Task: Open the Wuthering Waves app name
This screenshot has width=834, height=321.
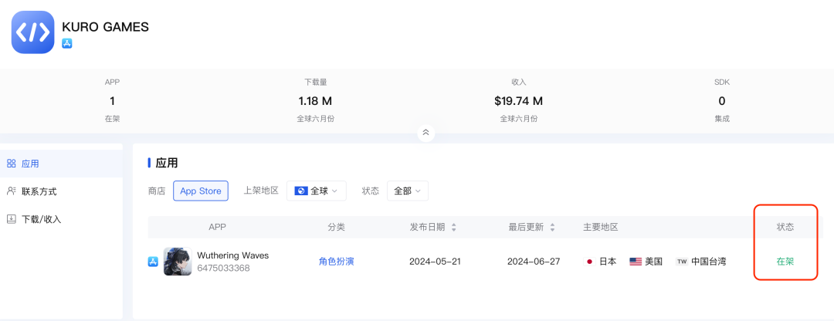Action: click(233, 255)
